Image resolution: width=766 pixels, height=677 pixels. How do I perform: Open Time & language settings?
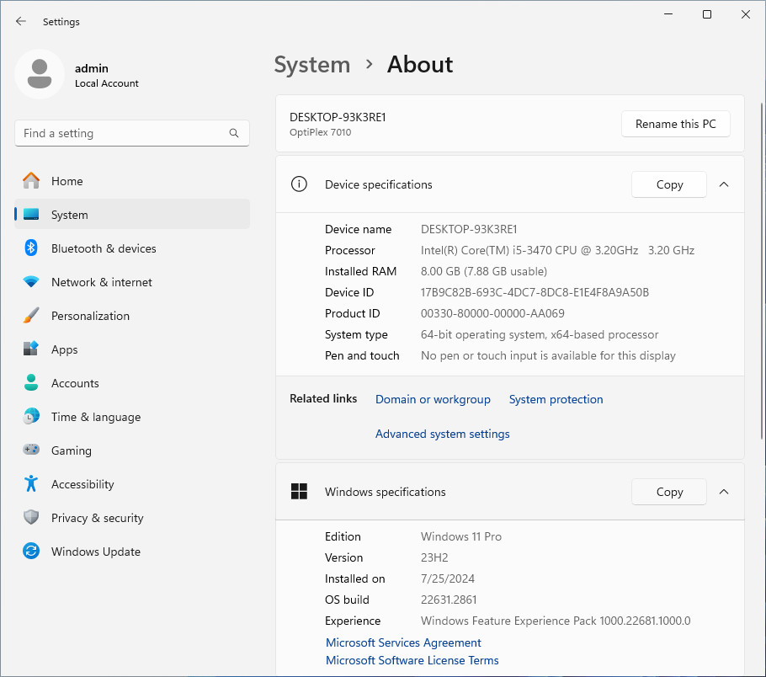132,417
